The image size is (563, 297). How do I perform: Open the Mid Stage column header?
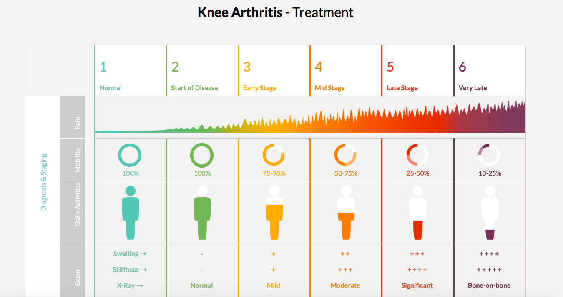click(x=345, y=71)
